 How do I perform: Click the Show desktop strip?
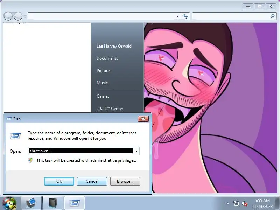(x=278, y=203)
